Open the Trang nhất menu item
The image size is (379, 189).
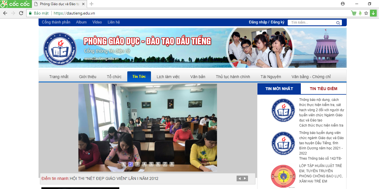click(59, 77)
